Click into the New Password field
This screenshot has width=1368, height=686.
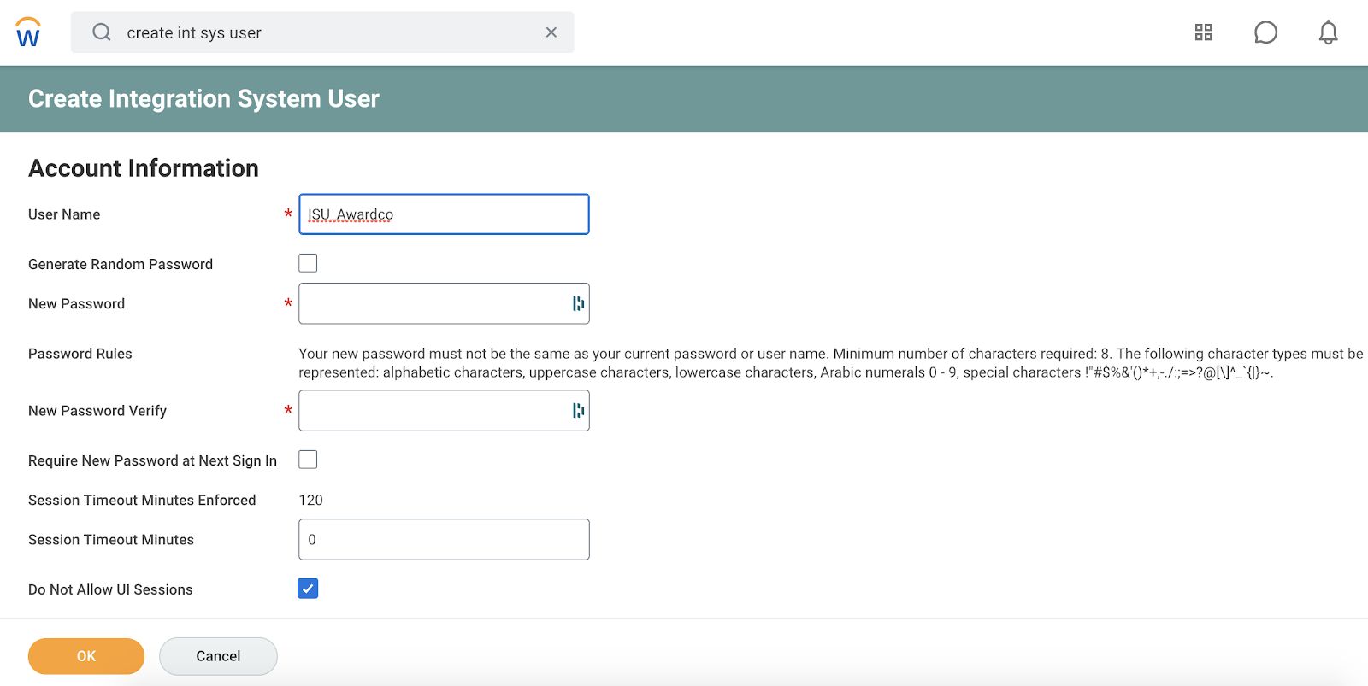point(432,303)
